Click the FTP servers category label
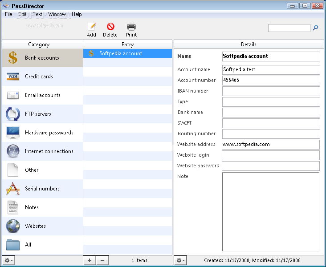The width and height of the screenshot is (326, 267). [x=38, y=114]
